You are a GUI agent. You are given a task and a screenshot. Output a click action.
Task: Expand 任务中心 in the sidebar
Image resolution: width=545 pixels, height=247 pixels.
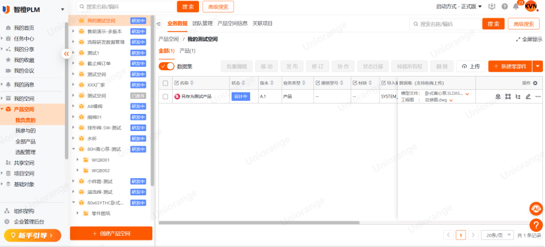(x=2, y=39)
